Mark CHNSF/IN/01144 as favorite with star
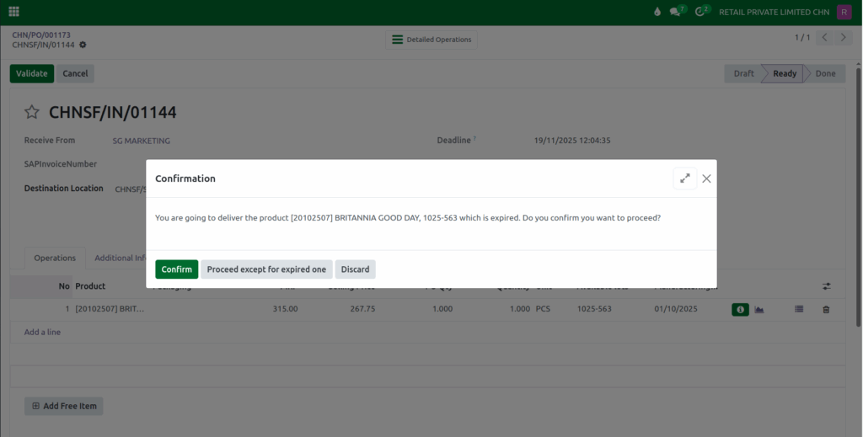Screen dimensions: 863x437 point(32,112)
